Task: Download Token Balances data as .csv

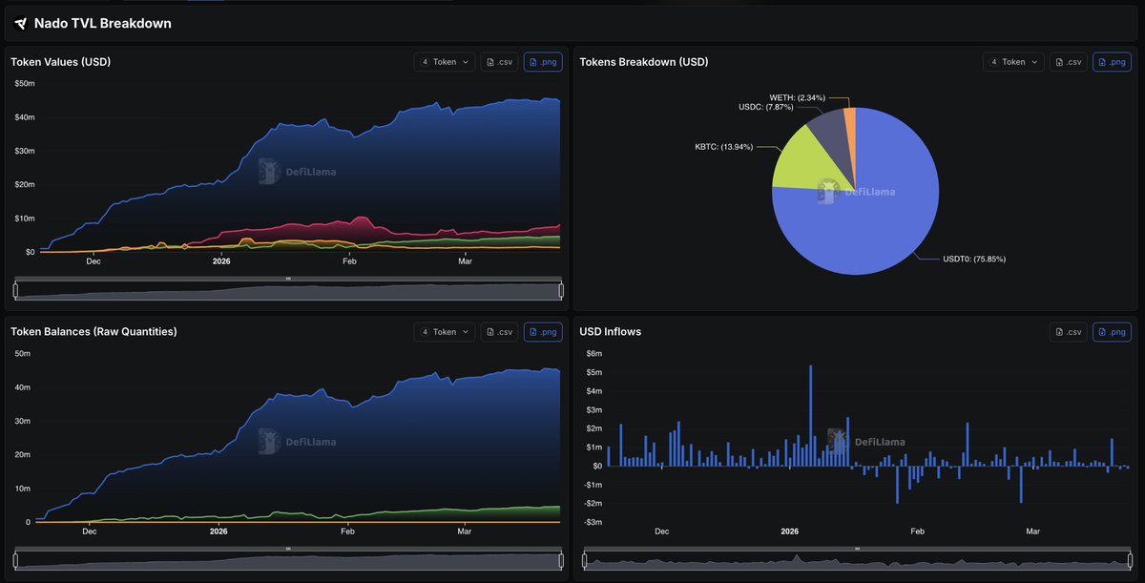Action: coord(500,332)
